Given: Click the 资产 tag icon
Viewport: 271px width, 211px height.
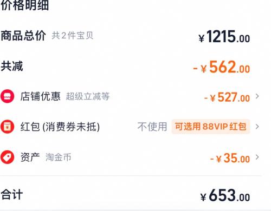Looking at the screenshot, I should click(x=7, y=157).
